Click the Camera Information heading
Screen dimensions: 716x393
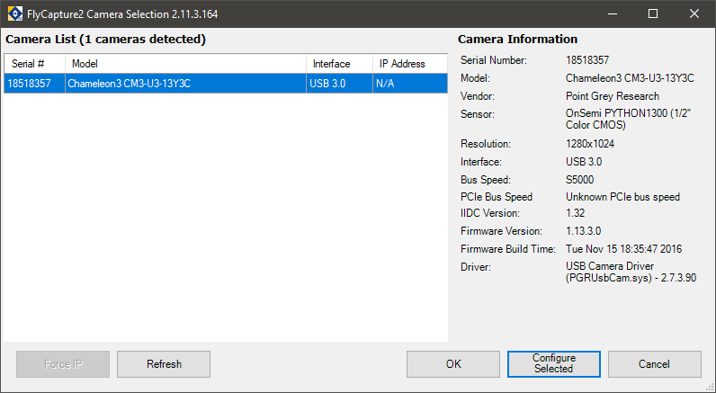pos(517,40)
